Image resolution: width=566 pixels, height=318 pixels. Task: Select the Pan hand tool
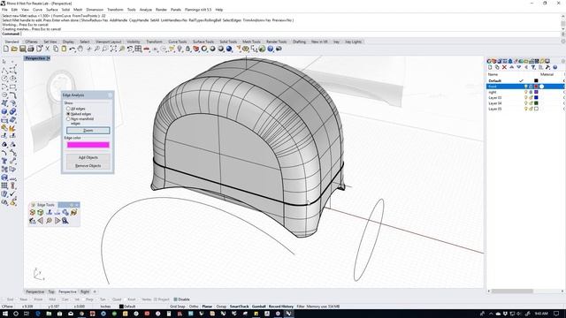80,49
